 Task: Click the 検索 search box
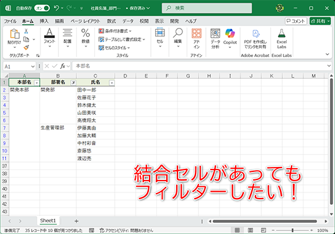[x=207, y=8]
